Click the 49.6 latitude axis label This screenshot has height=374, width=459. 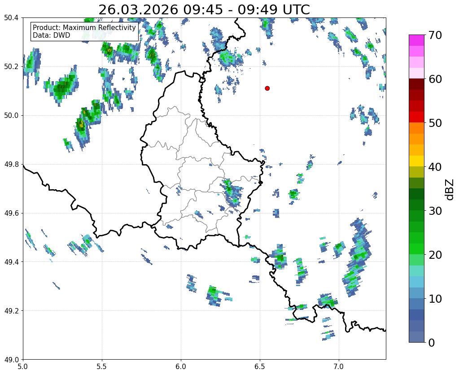click(11, 213)
